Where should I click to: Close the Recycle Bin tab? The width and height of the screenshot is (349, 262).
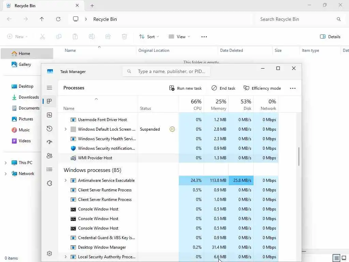(77, 5)
